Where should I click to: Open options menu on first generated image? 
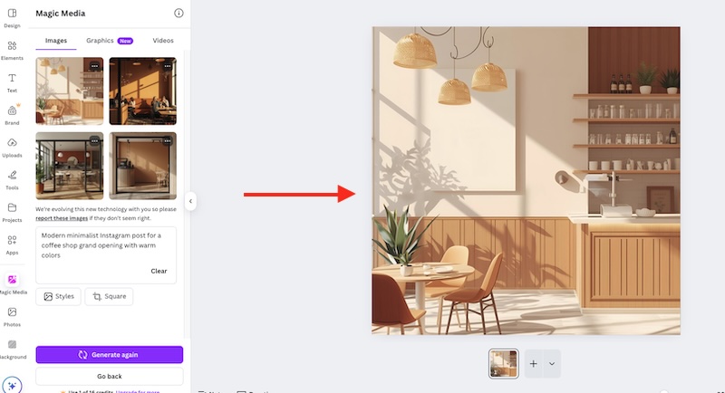(94, 66)
